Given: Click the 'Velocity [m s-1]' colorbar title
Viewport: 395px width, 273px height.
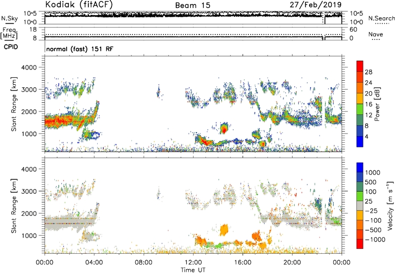Looking at the screenshot, I should 390,205.
